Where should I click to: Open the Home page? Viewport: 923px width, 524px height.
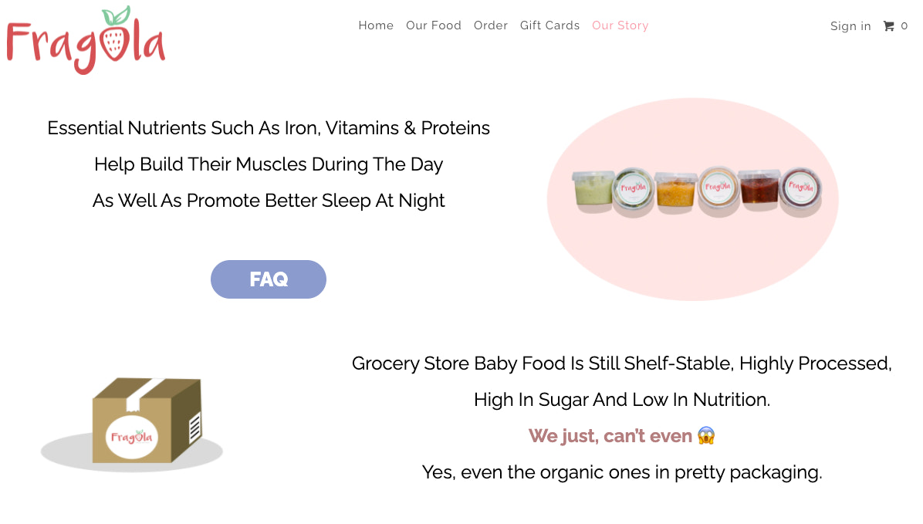coord(376,25)
